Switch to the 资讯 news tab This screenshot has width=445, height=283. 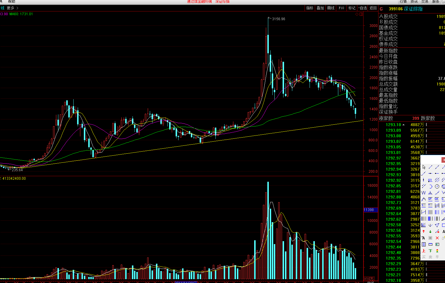(x=414, y=1)
